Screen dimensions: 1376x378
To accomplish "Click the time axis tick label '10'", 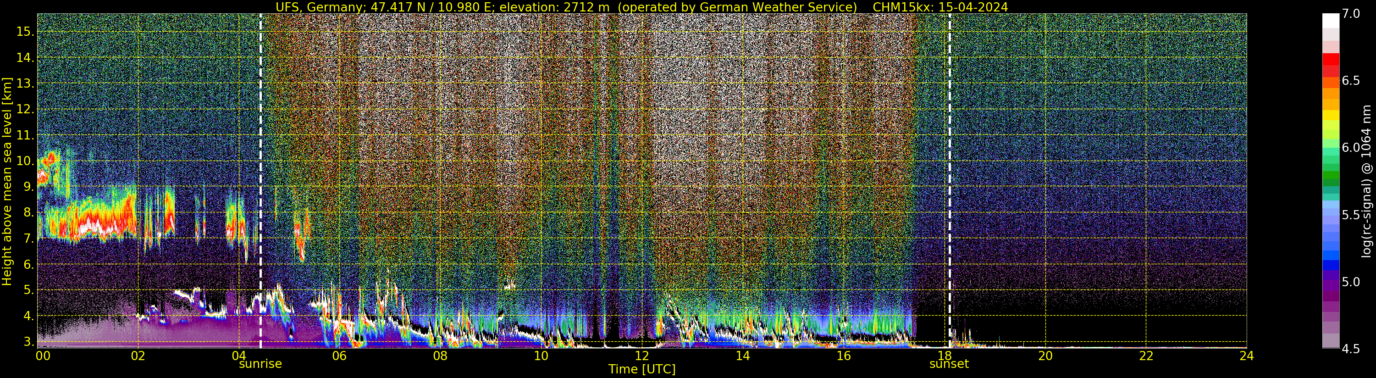I will point(541,356).
